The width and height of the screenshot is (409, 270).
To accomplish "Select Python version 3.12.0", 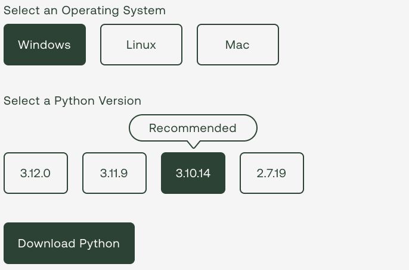I will point(36,173).
